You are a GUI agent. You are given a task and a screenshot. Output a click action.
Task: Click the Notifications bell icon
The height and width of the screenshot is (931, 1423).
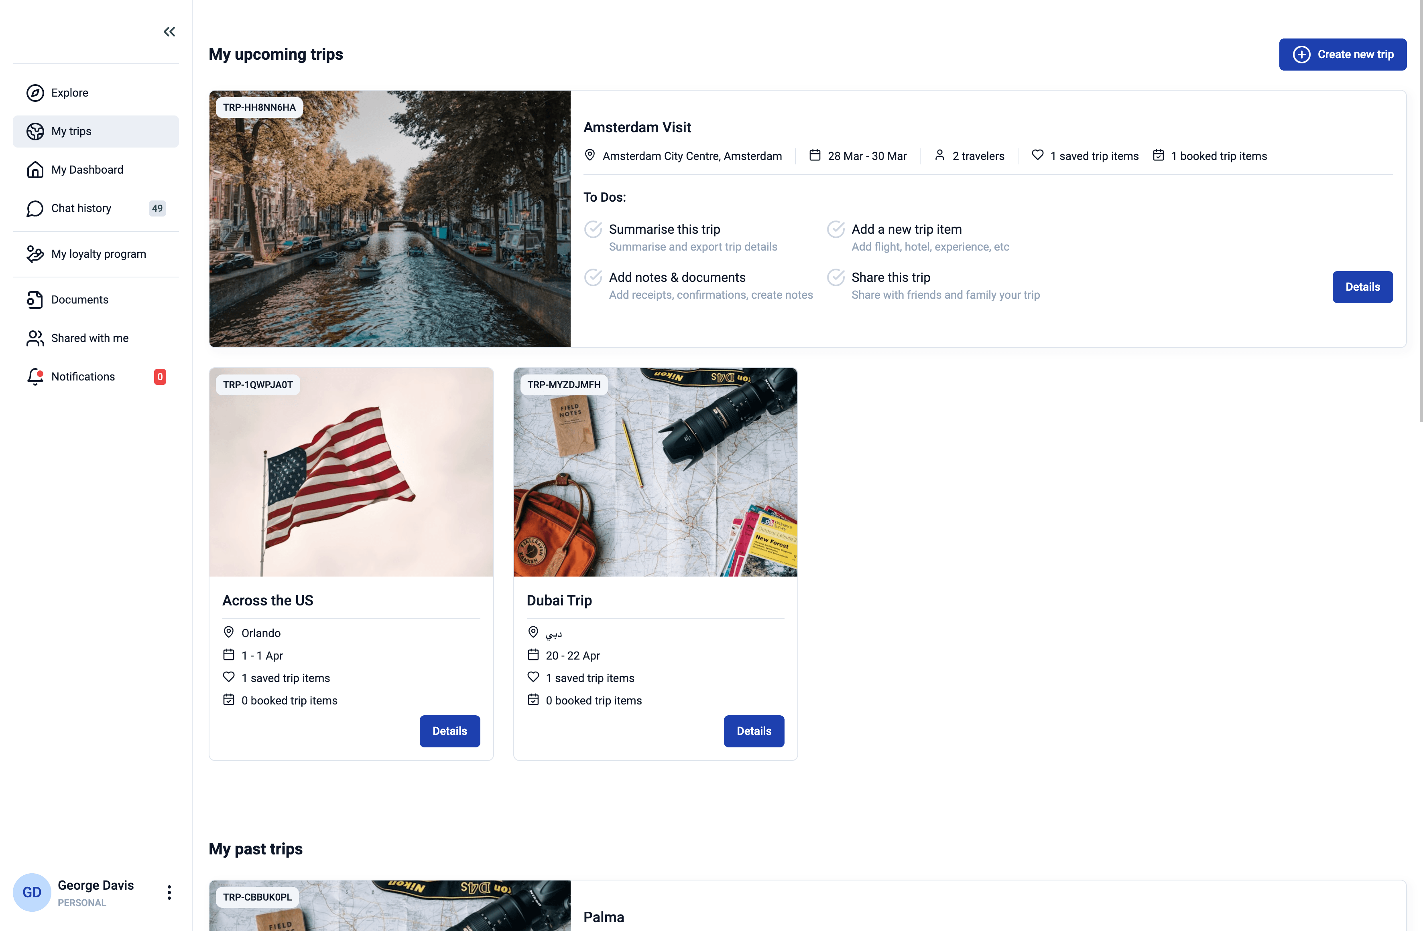(35, 376)
